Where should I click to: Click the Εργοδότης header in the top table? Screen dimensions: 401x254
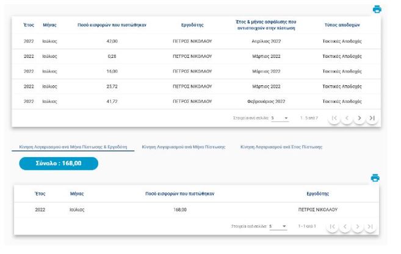coord(192,25)
